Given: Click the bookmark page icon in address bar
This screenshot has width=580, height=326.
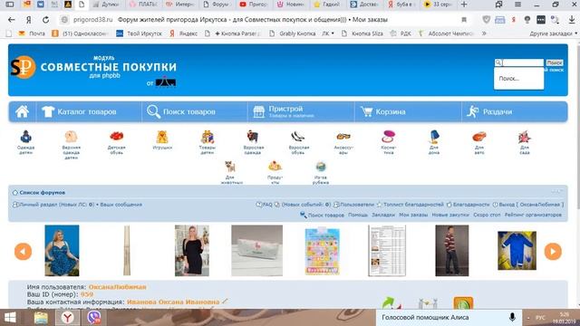Looking at the screenshot, I should click(x=464, y=20).
